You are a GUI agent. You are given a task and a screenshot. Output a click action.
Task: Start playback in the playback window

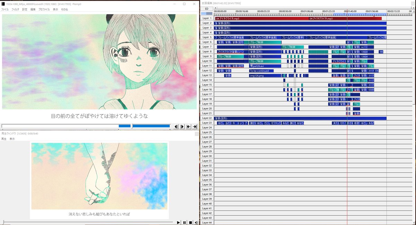click(x=179, y=223)
